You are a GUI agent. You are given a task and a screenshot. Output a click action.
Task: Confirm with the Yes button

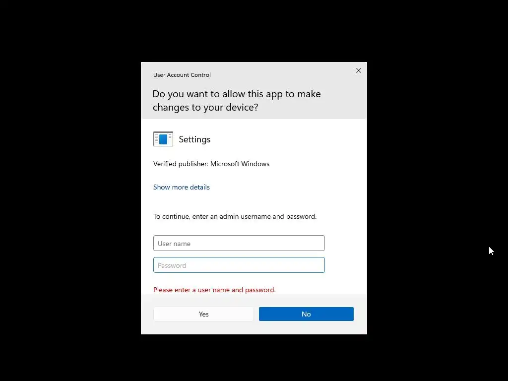(203, 314)
